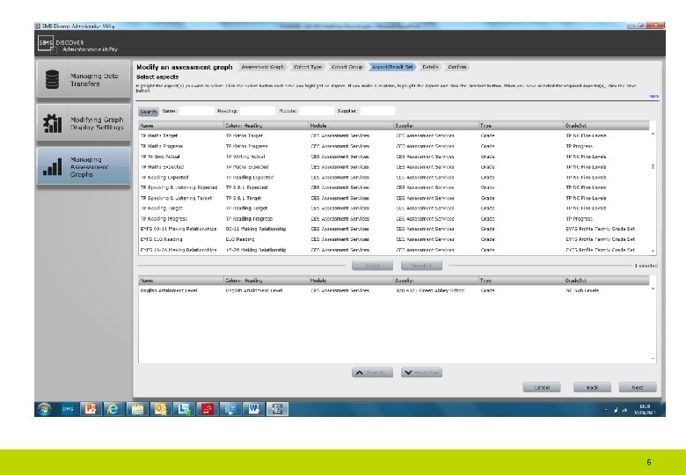Select the Aspect/Result Set step
This screenshot has width=686, height=475.
click(392, 67)
